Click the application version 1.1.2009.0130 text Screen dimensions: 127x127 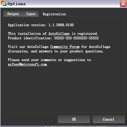[41, 25]
